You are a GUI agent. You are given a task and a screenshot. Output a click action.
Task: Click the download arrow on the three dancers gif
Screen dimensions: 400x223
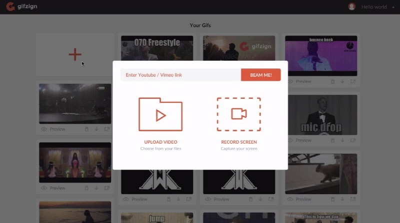tap(96, 188)
